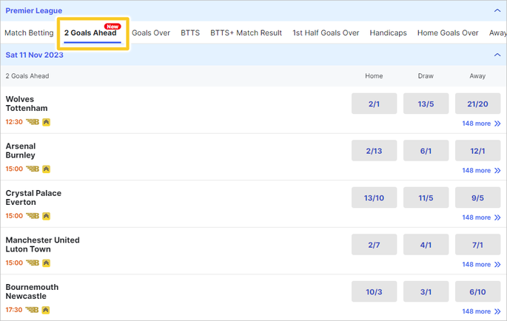Show 148 more markets for Manchester United Luton
Viewport: 507px width, 321px height.
tap(481, 265)
